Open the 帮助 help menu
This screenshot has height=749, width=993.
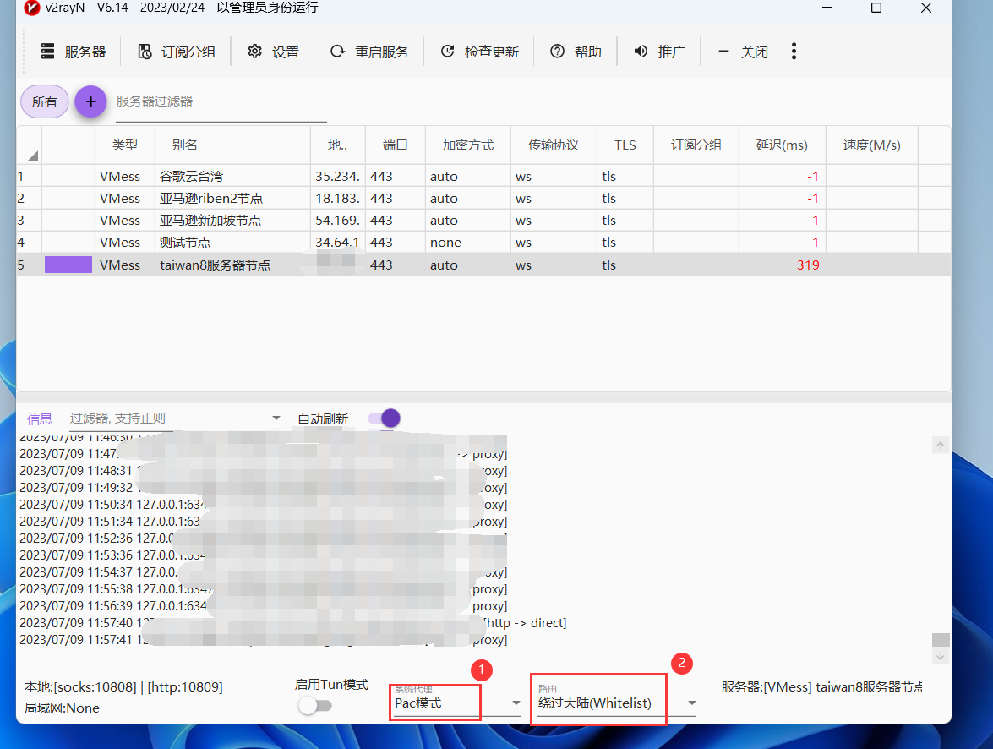click(x=576, y=52)
